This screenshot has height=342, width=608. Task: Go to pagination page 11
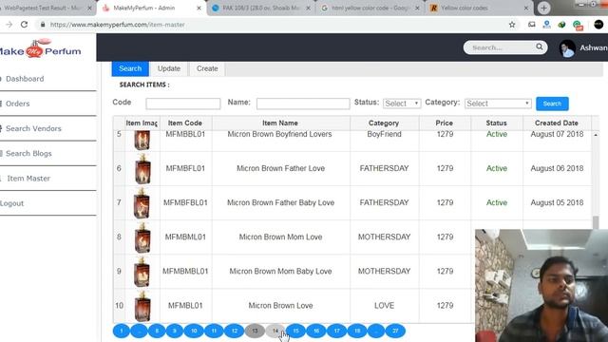(x=214, y=331)
